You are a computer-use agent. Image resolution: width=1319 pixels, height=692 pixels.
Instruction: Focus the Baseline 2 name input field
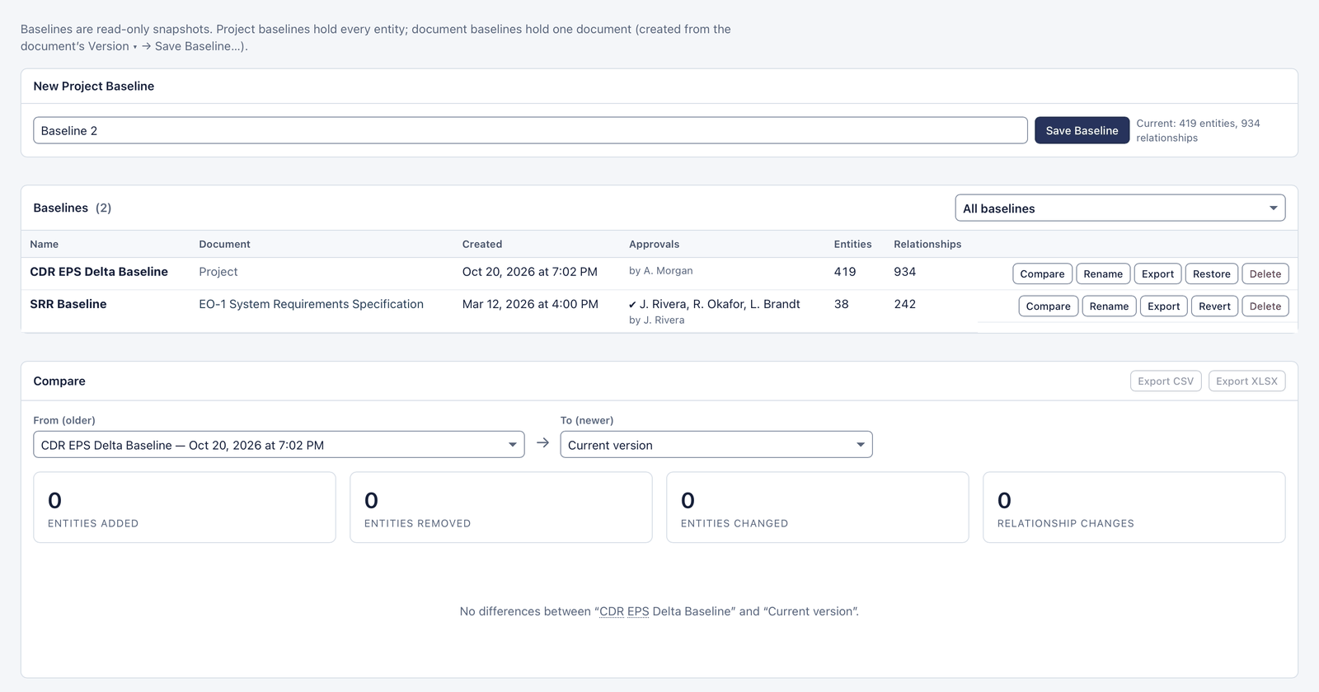click(x=530, y=130)
